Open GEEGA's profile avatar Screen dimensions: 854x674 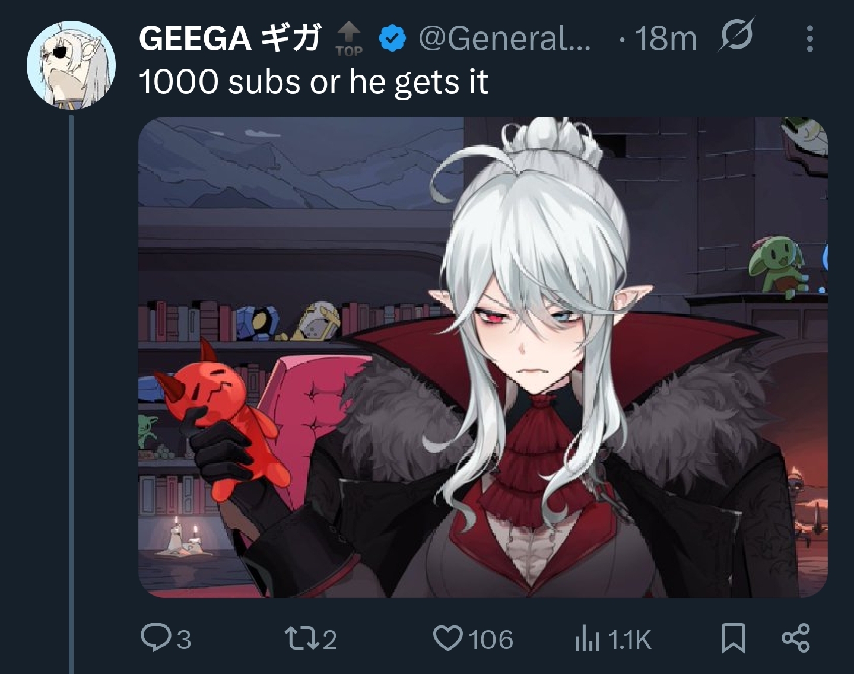tap(71, 65)
